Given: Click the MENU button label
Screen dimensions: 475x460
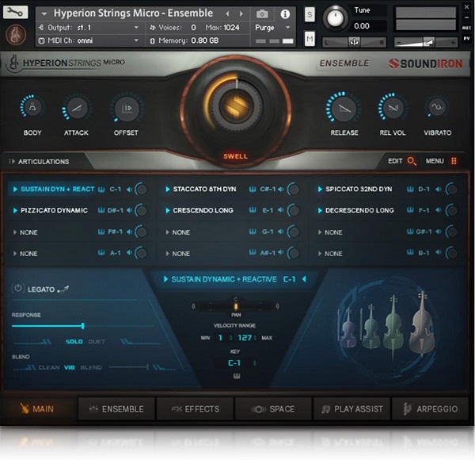Looking at the screenshot, I should click(x=435, y=161).
